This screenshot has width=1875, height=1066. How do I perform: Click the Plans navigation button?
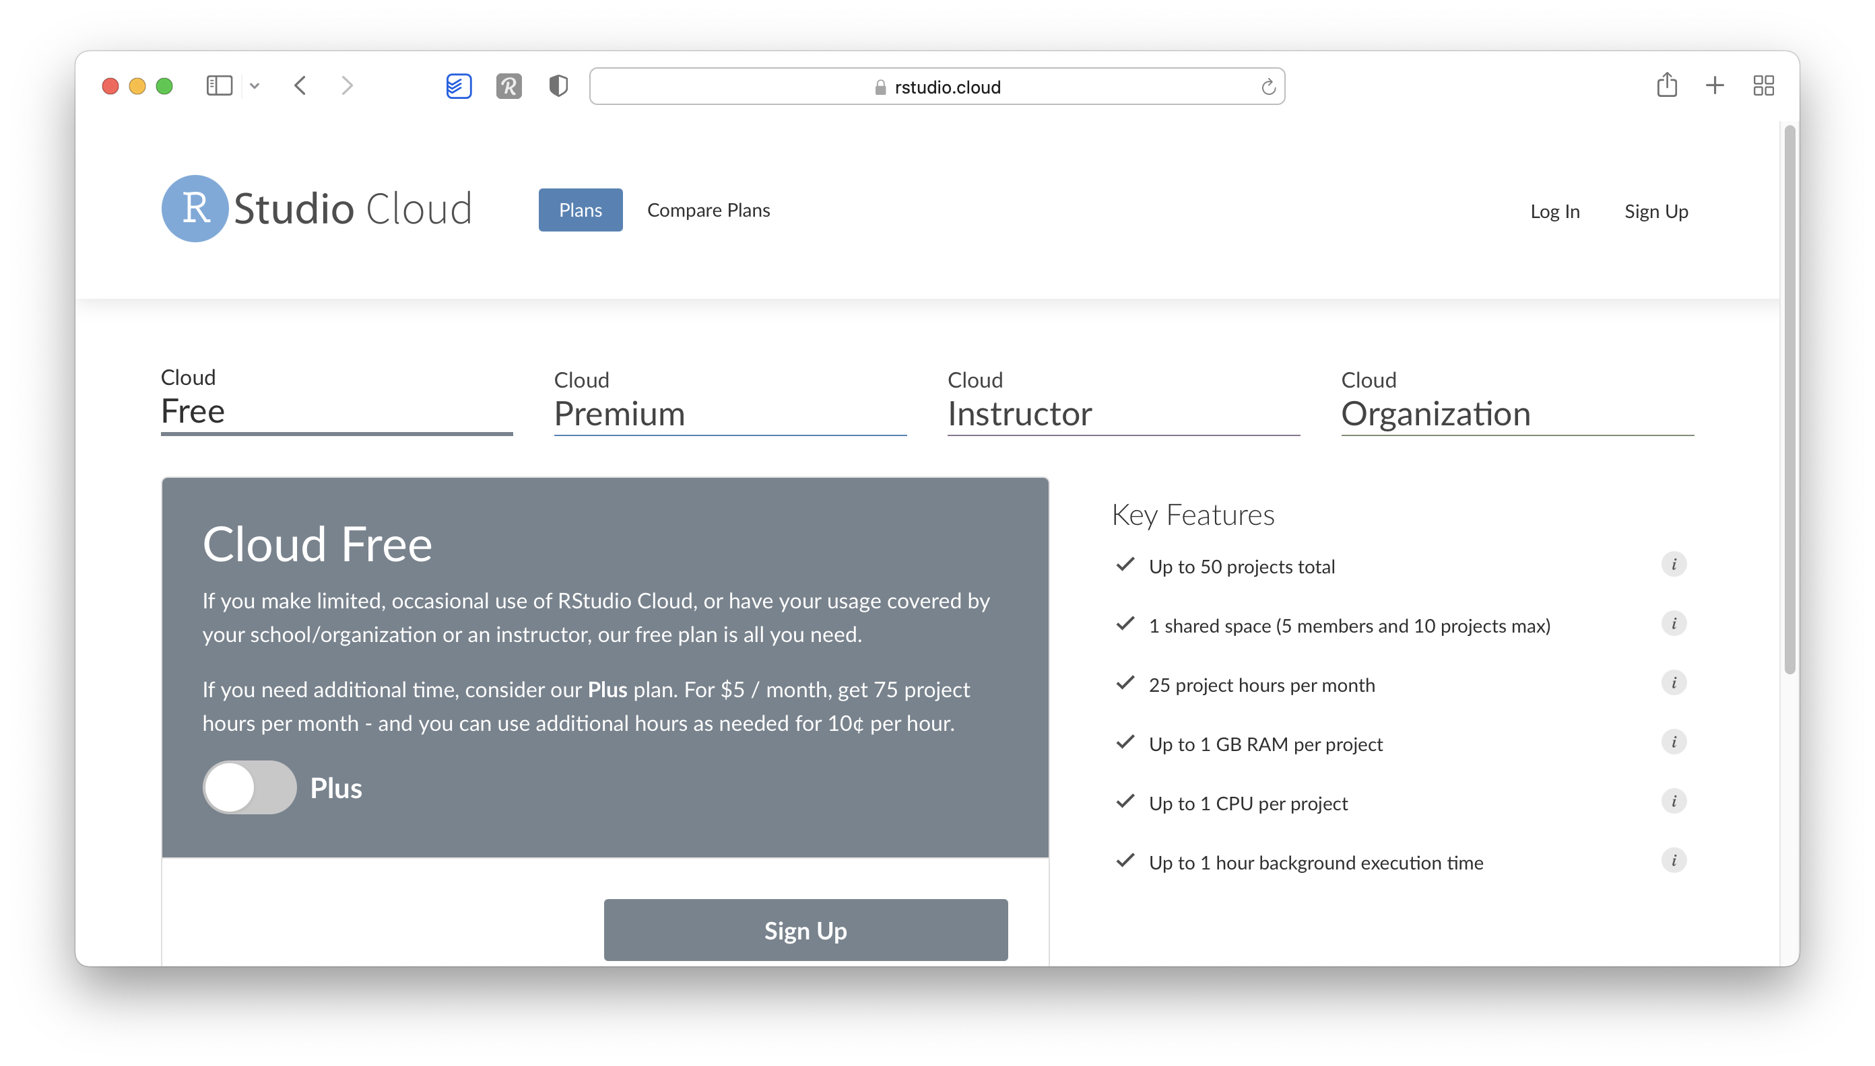[x=579, y=210]
